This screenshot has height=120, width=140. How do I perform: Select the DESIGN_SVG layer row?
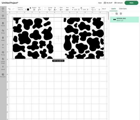[124, 20]
